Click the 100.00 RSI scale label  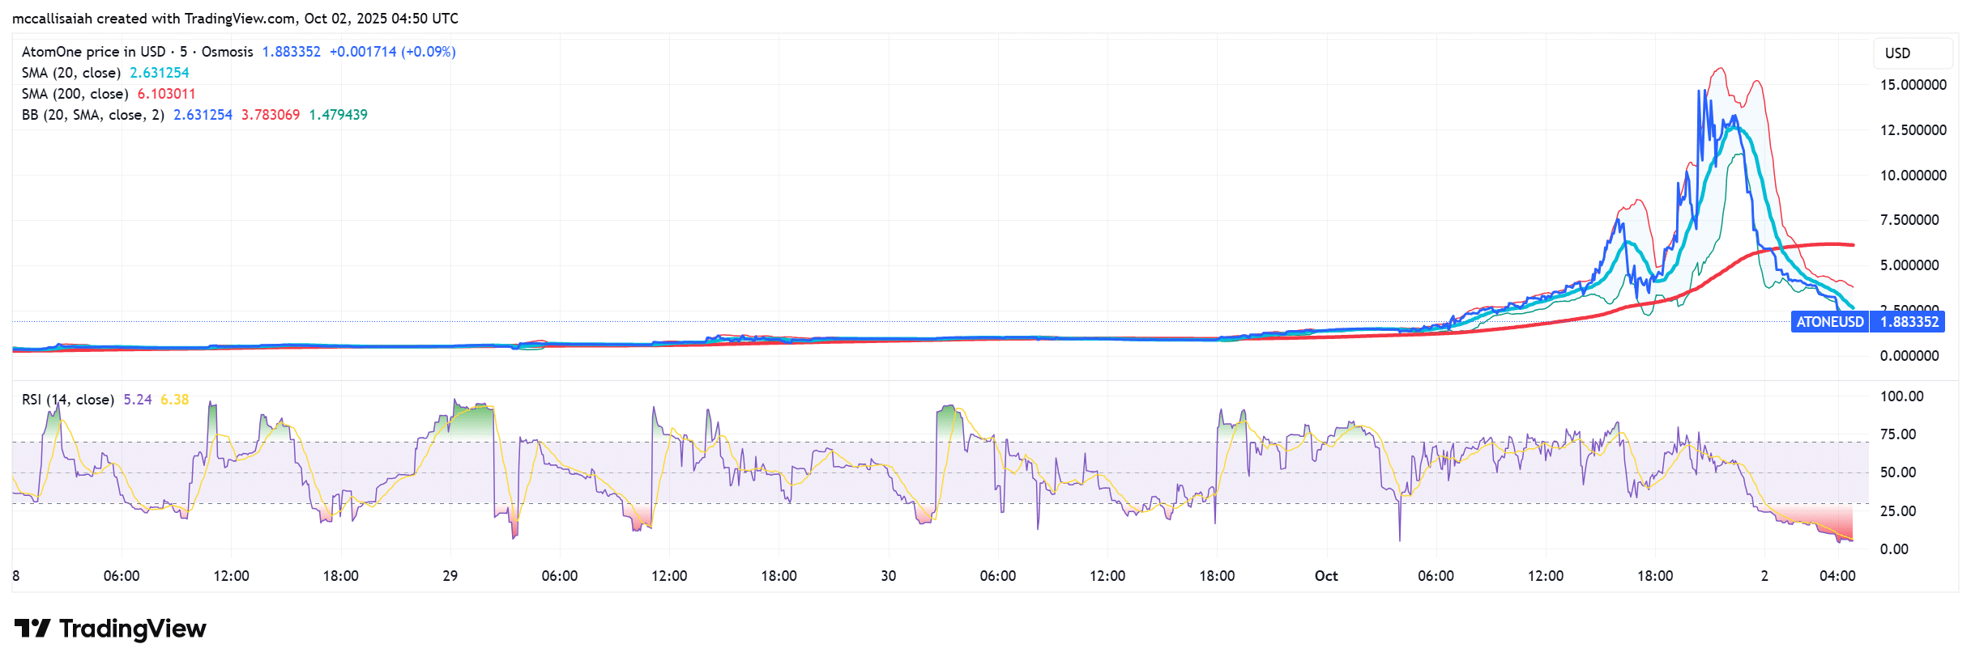(x=1901, y=396)
